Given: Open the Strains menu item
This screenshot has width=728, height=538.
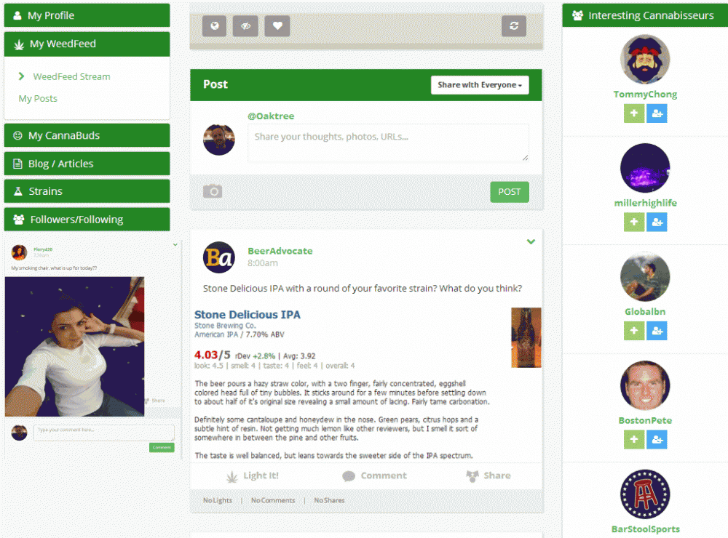Looking at the screenshot, I should 87,191.
